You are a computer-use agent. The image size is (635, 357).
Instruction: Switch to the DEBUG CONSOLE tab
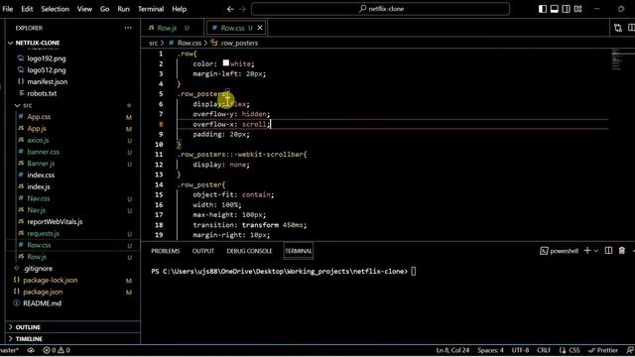click(249, 251)
